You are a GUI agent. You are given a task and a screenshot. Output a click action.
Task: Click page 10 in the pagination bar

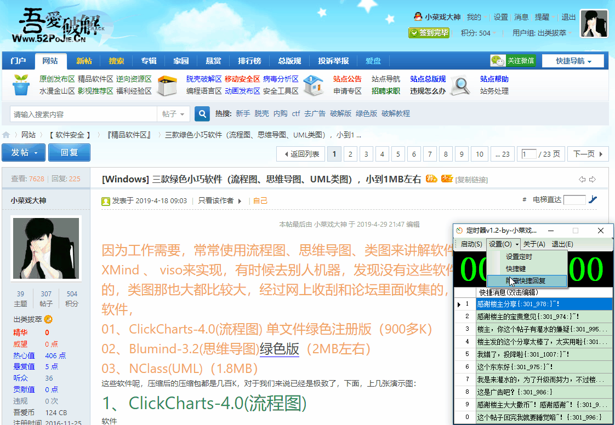point(480,154)
